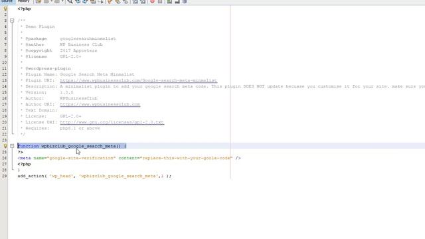This screenshot has height=239, width=425.
Task: Click the google-site-verification meta name value
Action: click(81, 158)
